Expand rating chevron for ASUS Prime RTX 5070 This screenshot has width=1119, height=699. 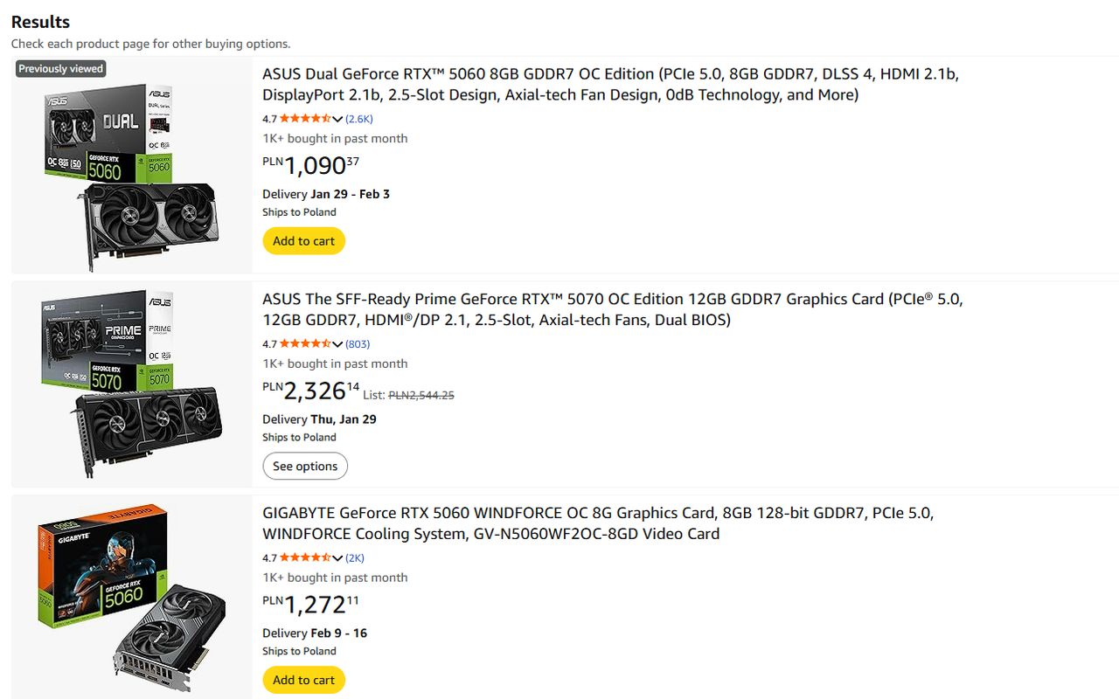click(337, 344)
